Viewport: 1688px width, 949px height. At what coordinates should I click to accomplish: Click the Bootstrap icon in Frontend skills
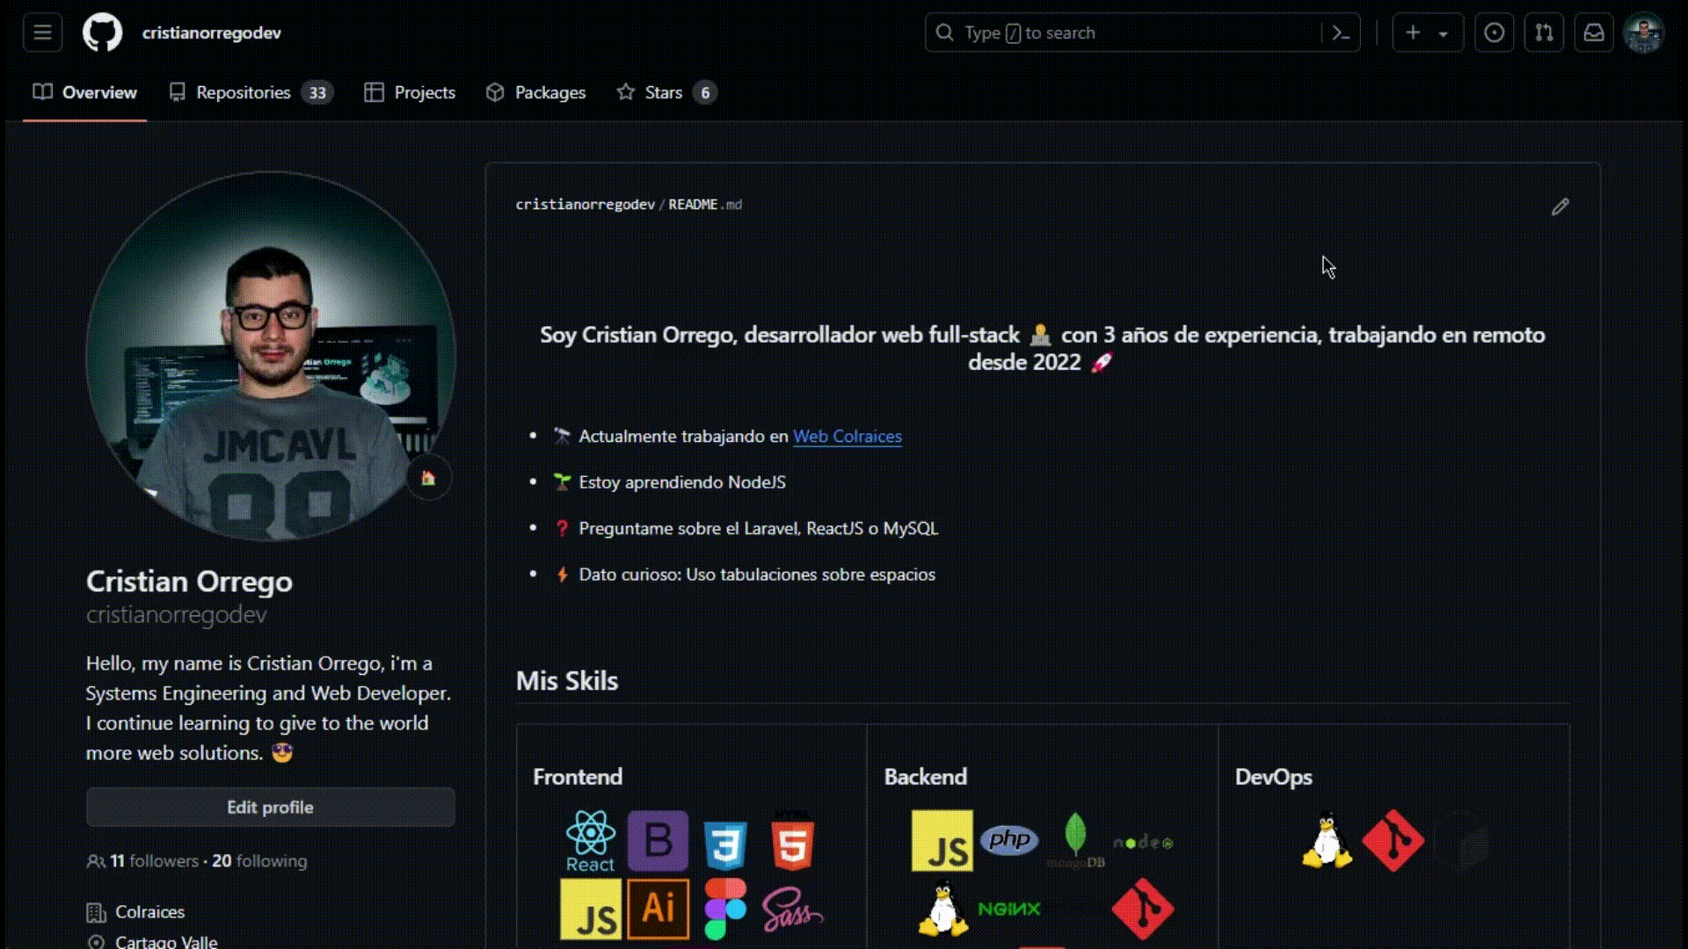(658, 840)
